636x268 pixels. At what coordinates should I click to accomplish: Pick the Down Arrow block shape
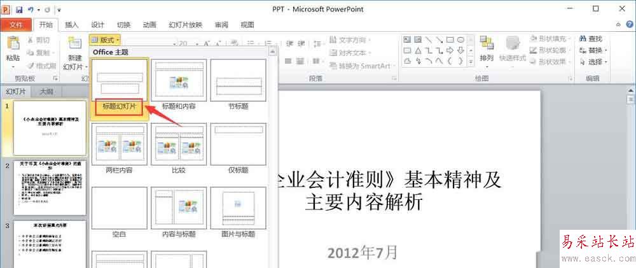(460, 51)
